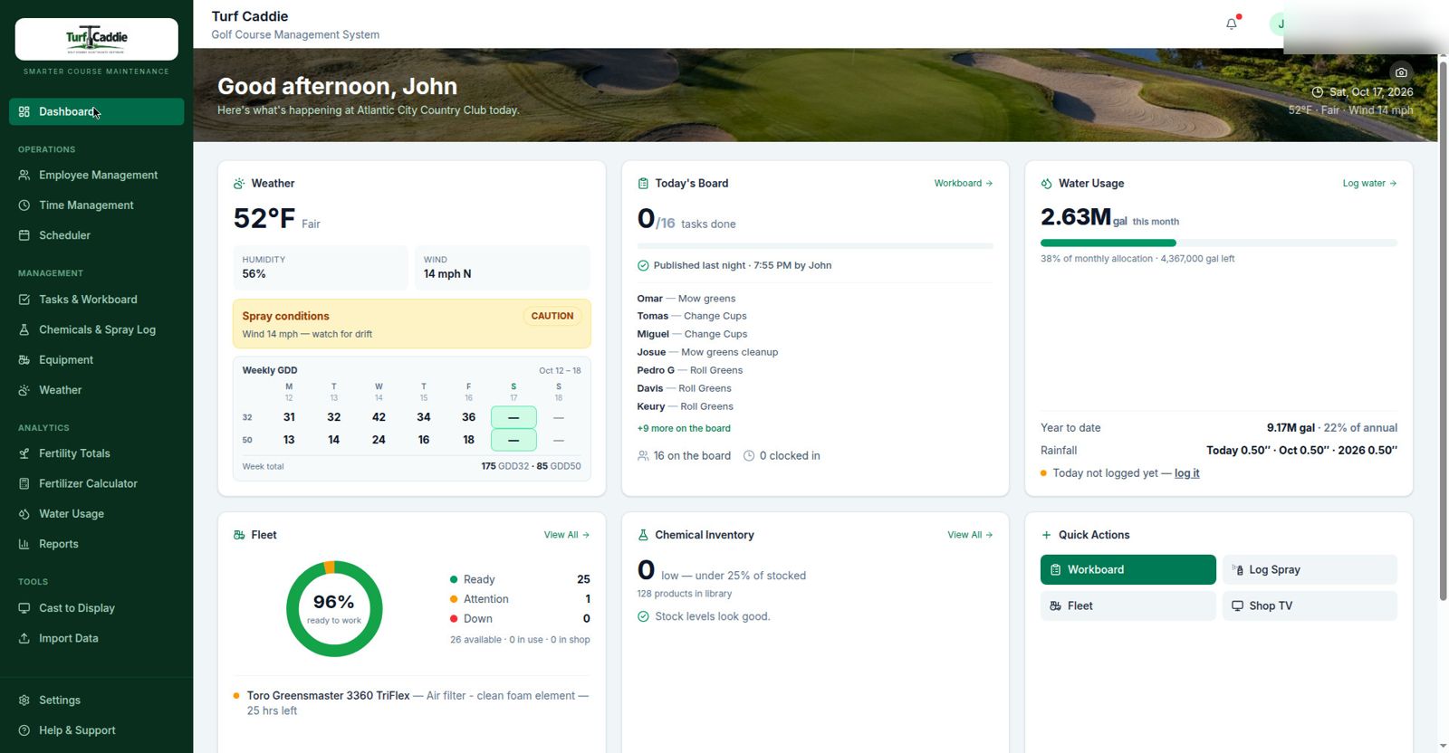Image resolution: width=1449 pixels, height=753 pixels.
Task: Click the CAUTION spray conditions badge
Action: click(552, 316)
